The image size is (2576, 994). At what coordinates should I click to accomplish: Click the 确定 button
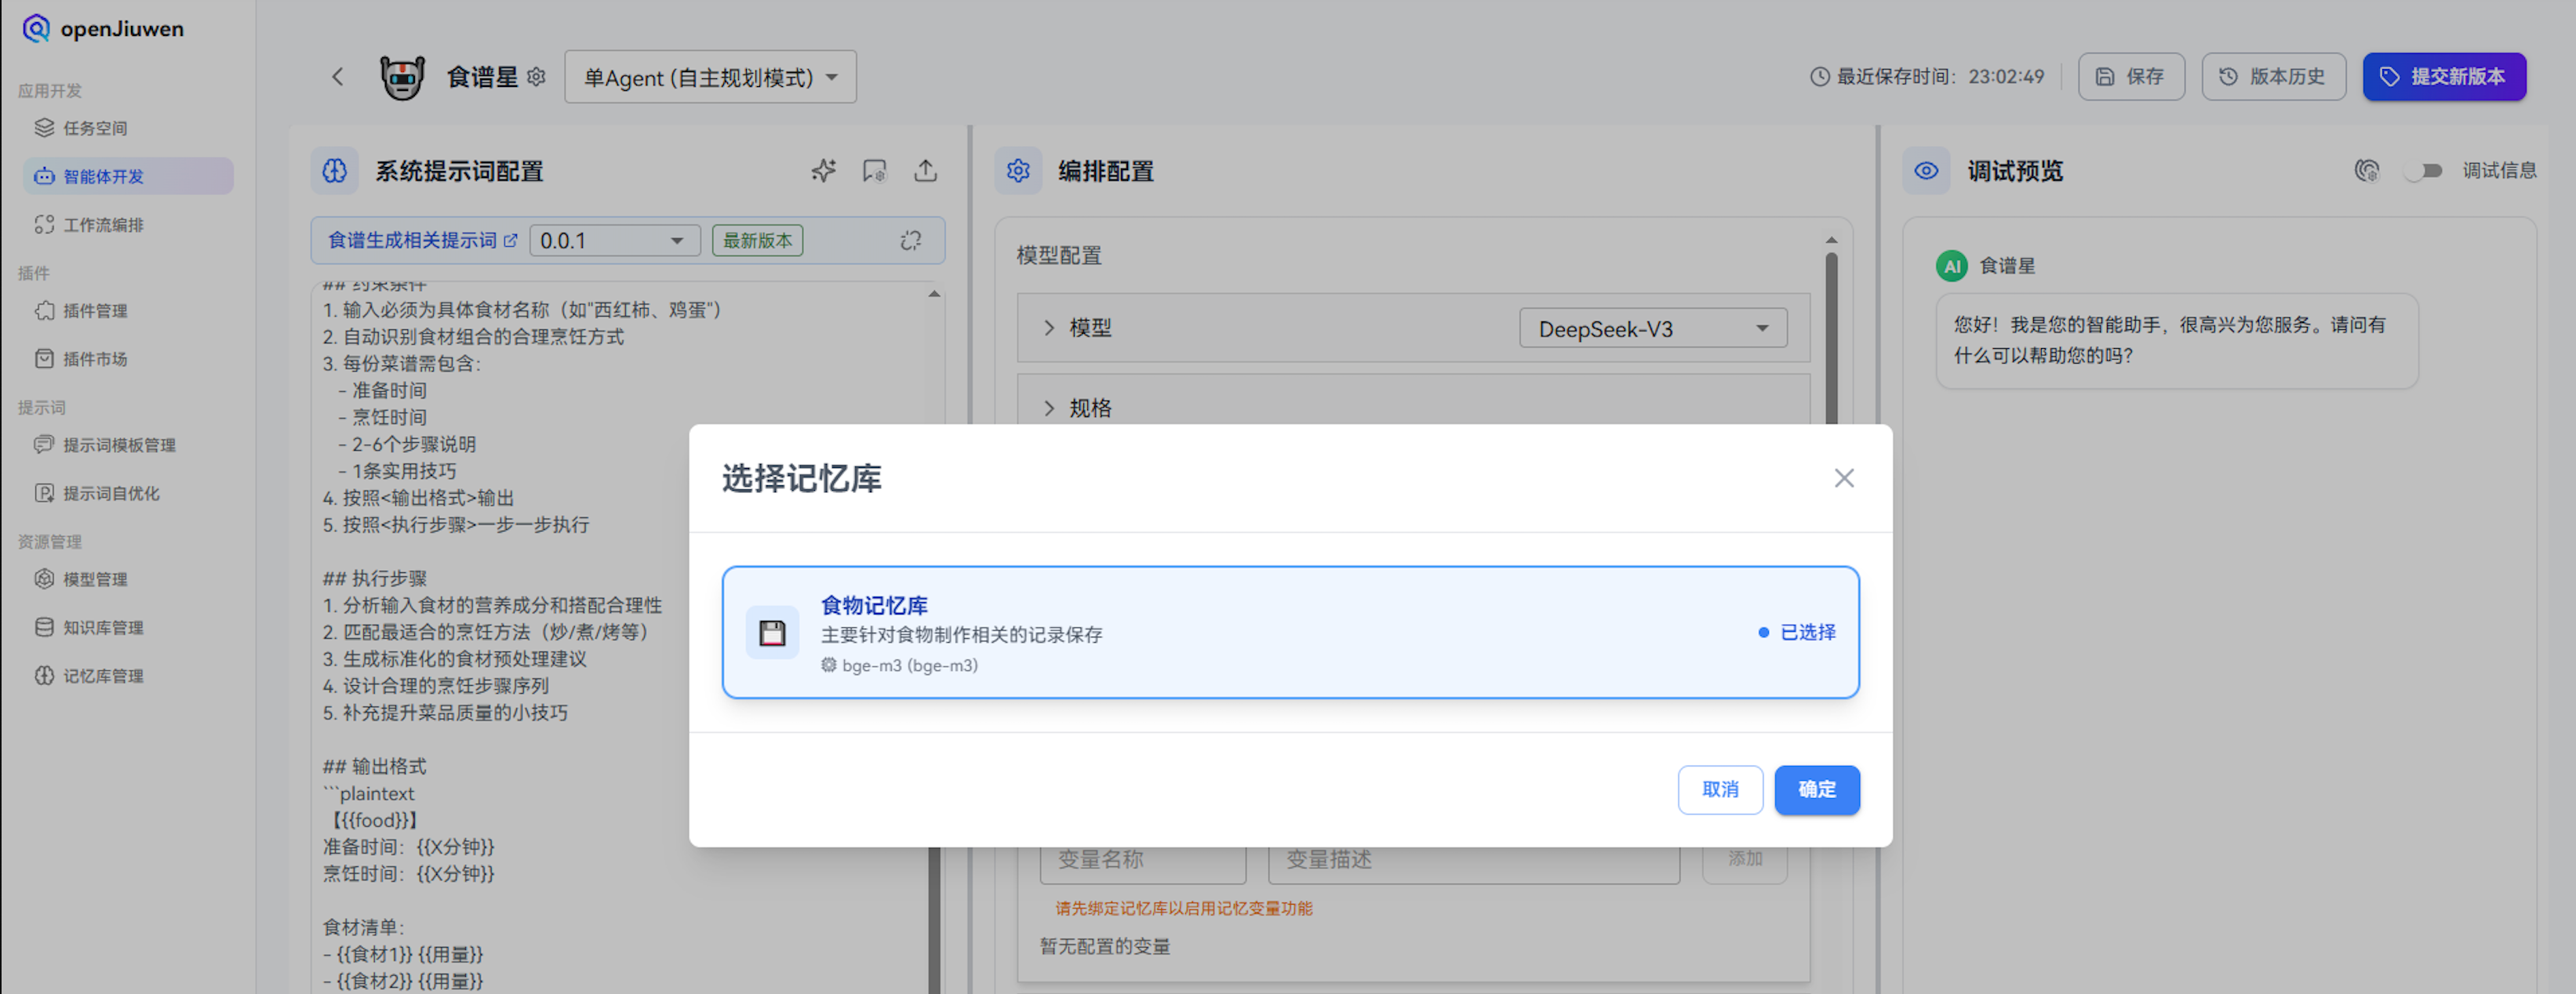point(1816,789)
